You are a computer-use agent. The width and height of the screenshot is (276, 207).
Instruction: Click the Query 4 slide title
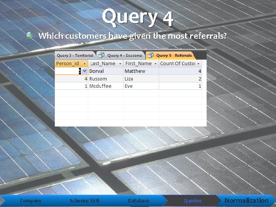tap(138, 17)
